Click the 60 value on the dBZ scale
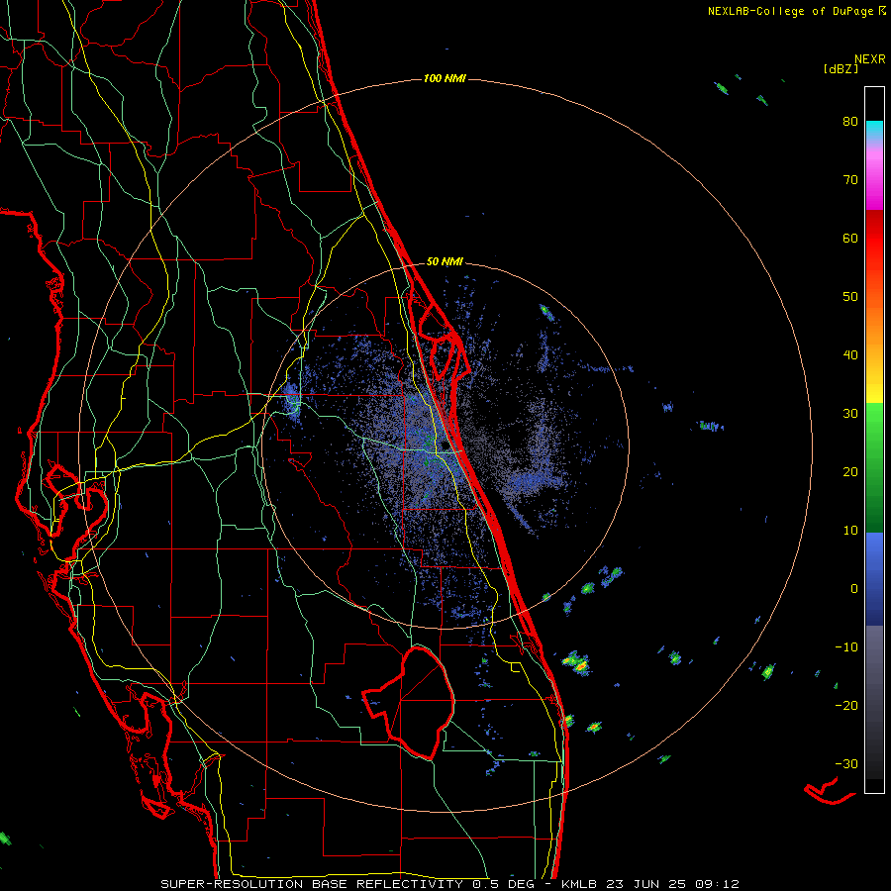Viewport: 891px width, 891px height. (x=850, y=239)
